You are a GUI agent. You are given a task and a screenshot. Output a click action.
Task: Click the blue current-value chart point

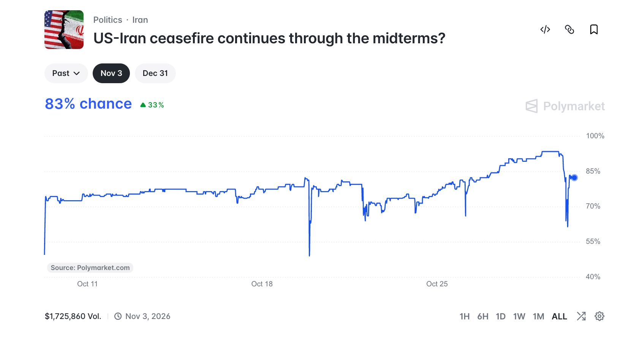tap(574, 177)
